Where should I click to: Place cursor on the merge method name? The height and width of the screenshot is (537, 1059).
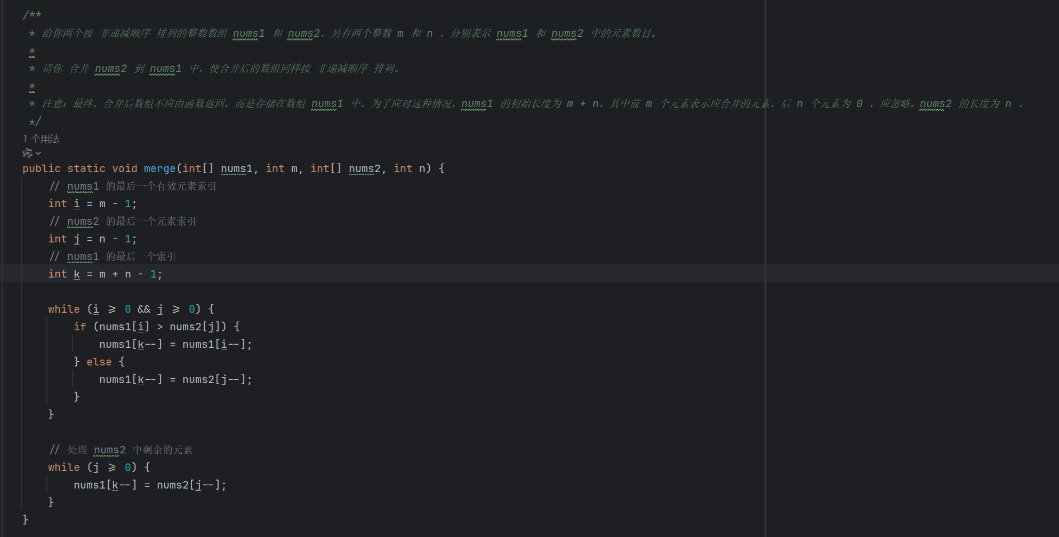(159, 169)
